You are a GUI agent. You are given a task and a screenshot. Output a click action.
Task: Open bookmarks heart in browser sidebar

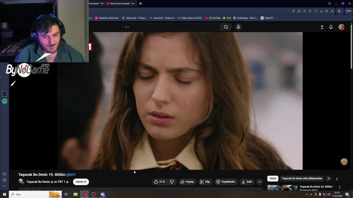pyautogui.click(x=4, y=174)
